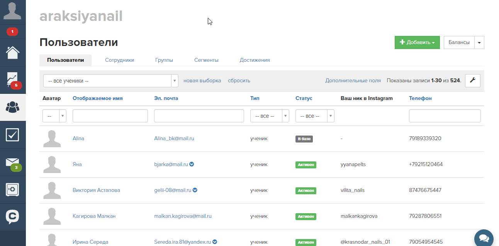
Task: Open the Тип filter dropdown
Action: pos(270,116)
